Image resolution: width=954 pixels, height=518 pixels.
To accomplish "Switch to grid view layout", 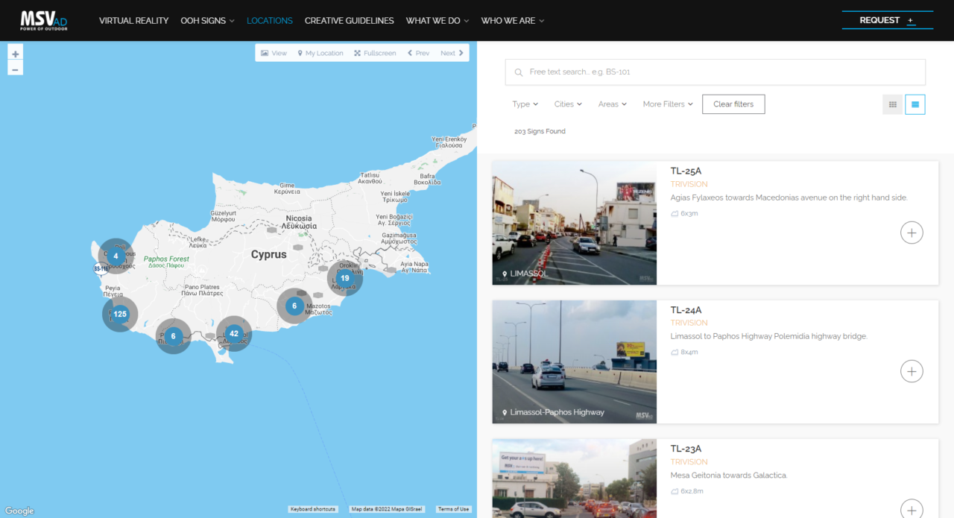I will (x=893, y=104).
